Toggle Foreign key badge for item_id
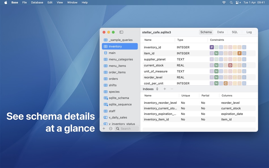 point(240,53)
